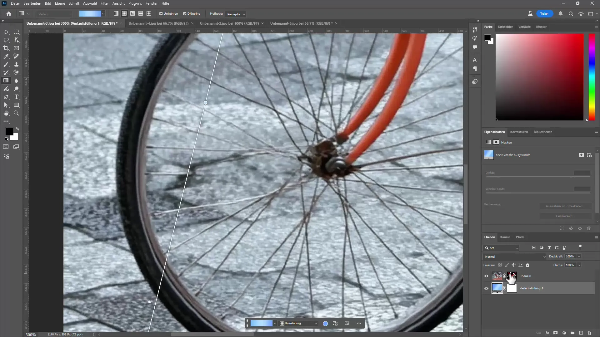Screen dimensions: 600x337
Task: Open the search magnifier in top bar
Action: [571, 14]
